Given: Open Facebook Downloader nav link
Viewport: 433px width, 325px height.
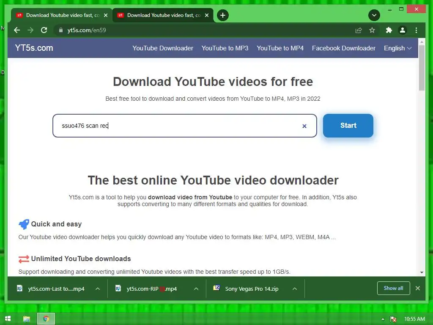Looking at the screenshot, I should (x=343, y=48).
